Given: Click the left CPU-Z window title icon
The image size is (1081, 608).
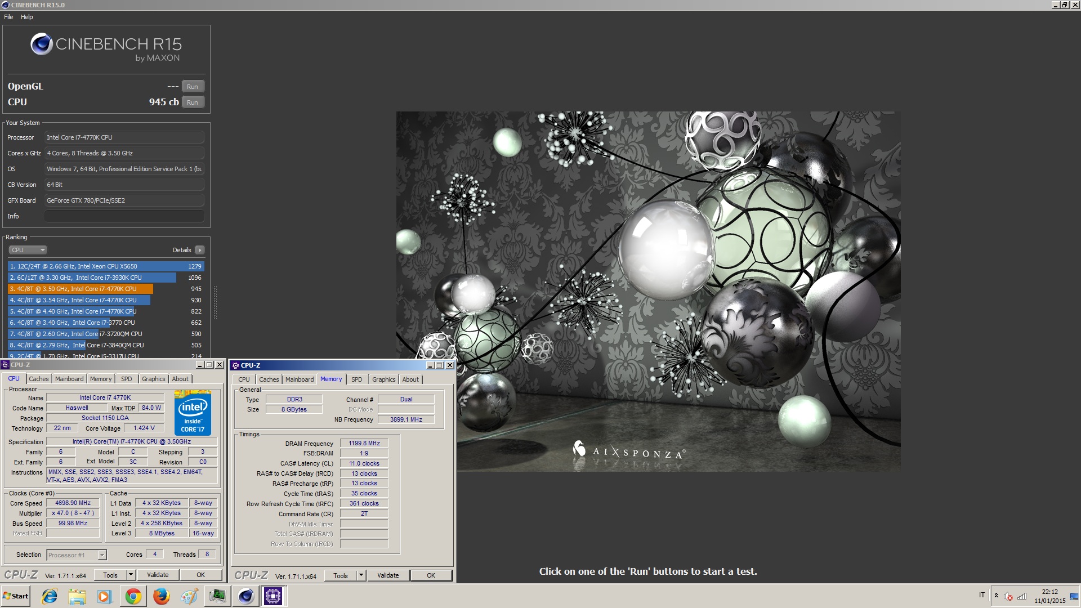Looking at the screenshot, I should tap(5, 365).
